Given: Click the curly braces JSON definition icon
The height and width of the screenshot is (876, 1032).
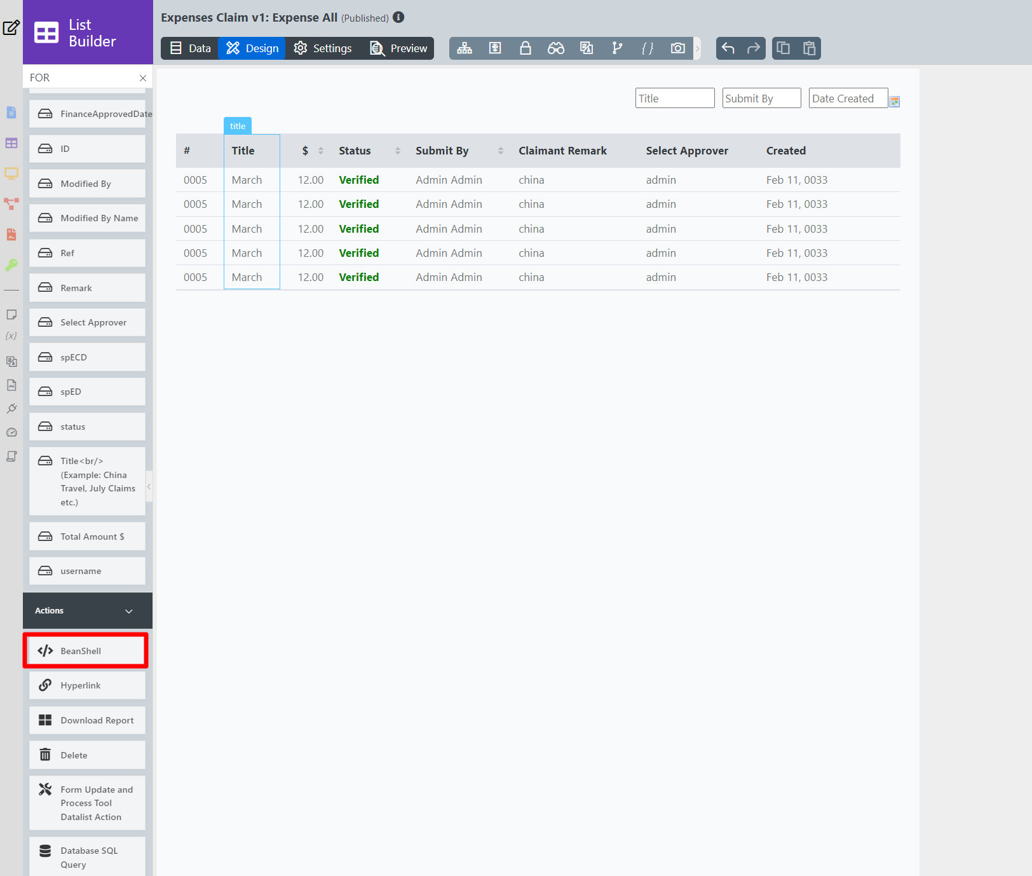Looking at the screenshot, I should coord(648,48).
